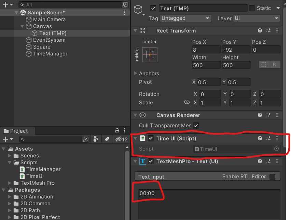Click the anchor presets box
The width and height of the screenshot is (291, 220).
tap(150, 54)
